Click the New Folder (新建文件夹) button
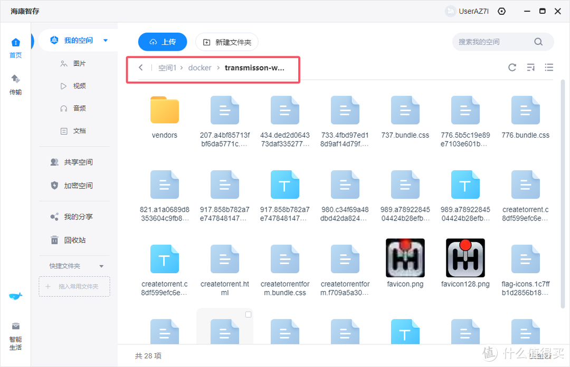This screenshot has width=570, height=367. tap(227, 42)
